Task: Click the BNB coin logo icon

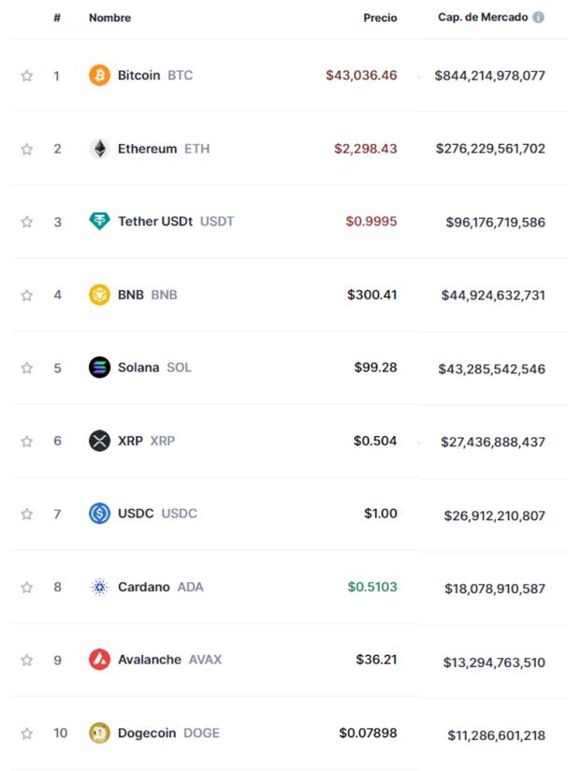Action: [x=99, y=295]
